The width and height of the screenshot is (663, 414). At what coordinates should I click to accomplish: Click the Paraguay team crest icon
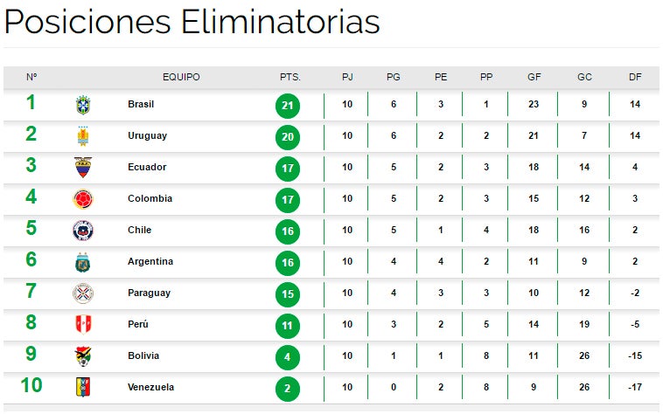(x=83, y=293)
